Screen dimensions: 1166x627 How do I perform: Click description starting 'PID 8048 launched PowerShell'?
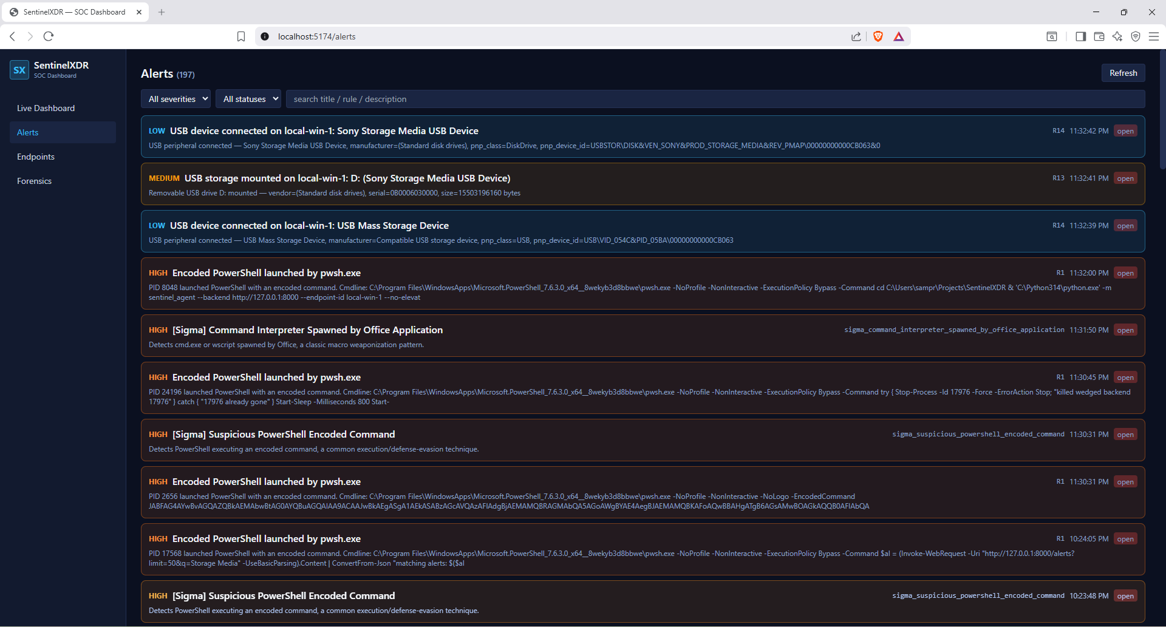point(630,293)
